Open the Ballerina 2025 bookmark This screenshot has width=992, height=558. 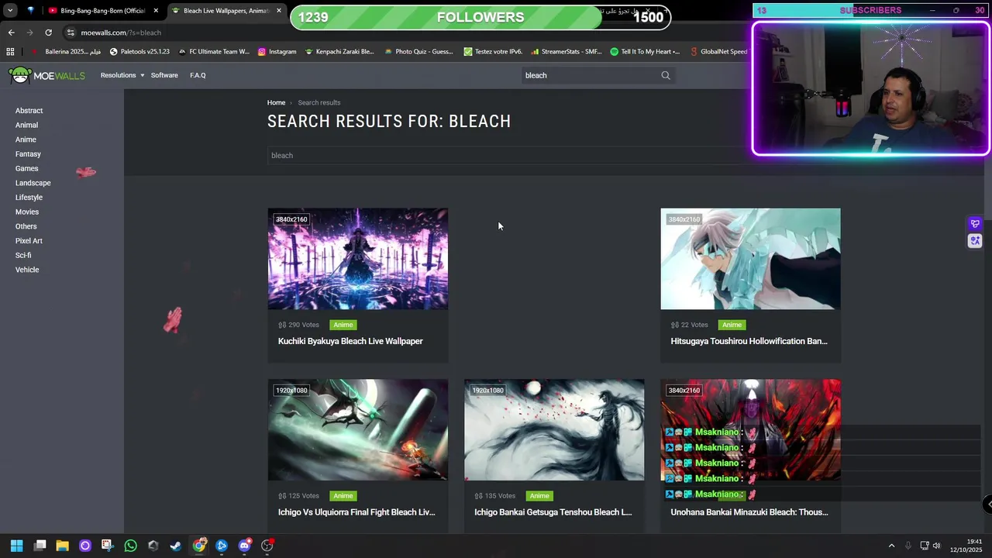(x=67, y=52)
